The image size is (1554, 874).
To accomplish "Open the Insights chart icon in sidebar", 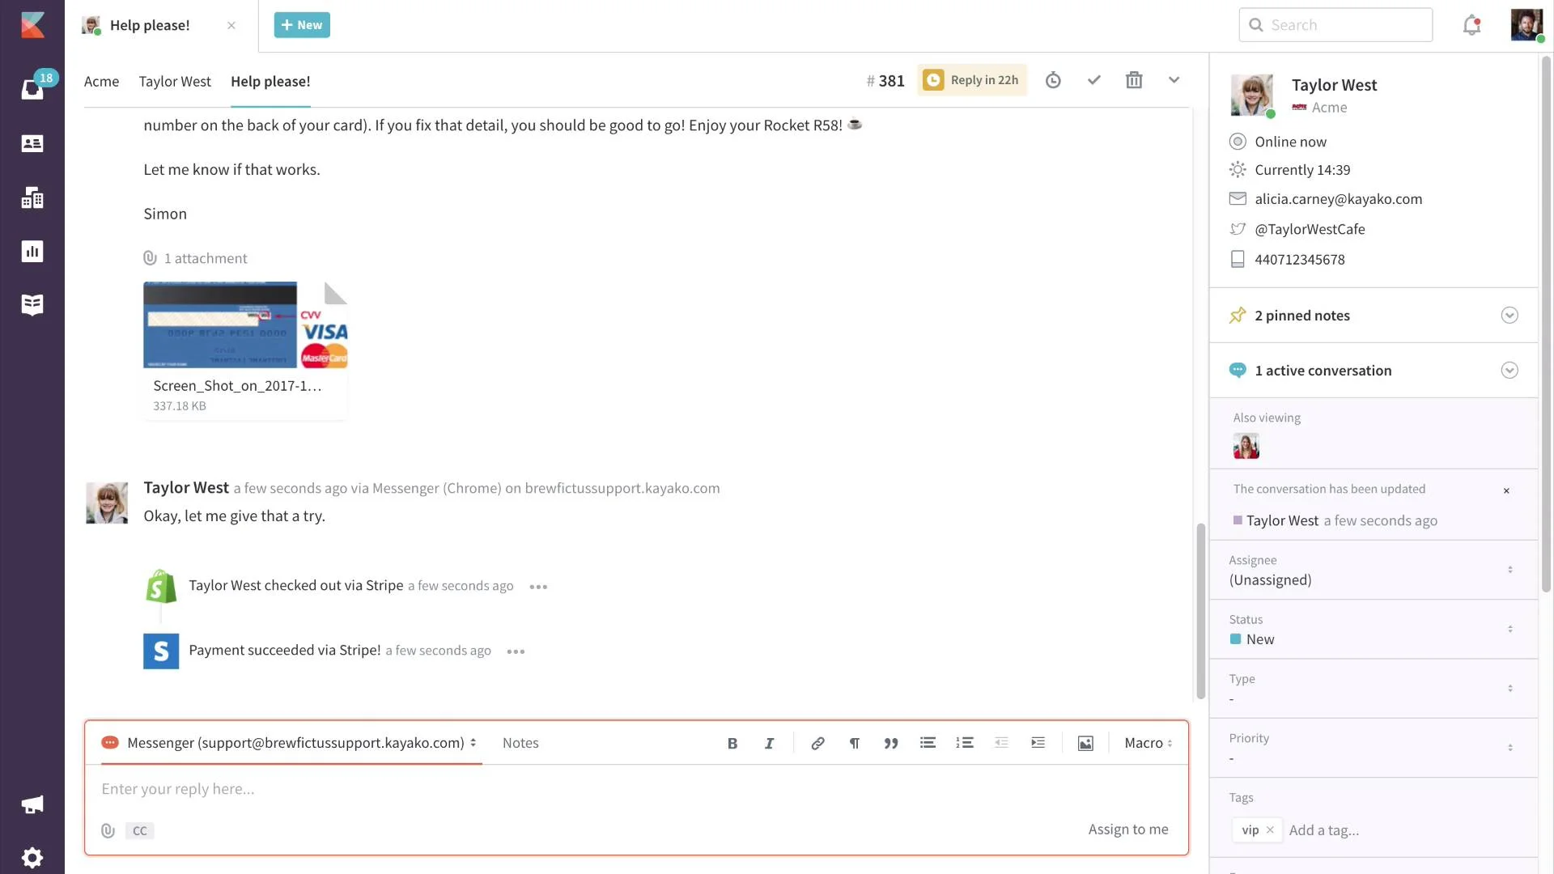I will (x=32, y=252).
